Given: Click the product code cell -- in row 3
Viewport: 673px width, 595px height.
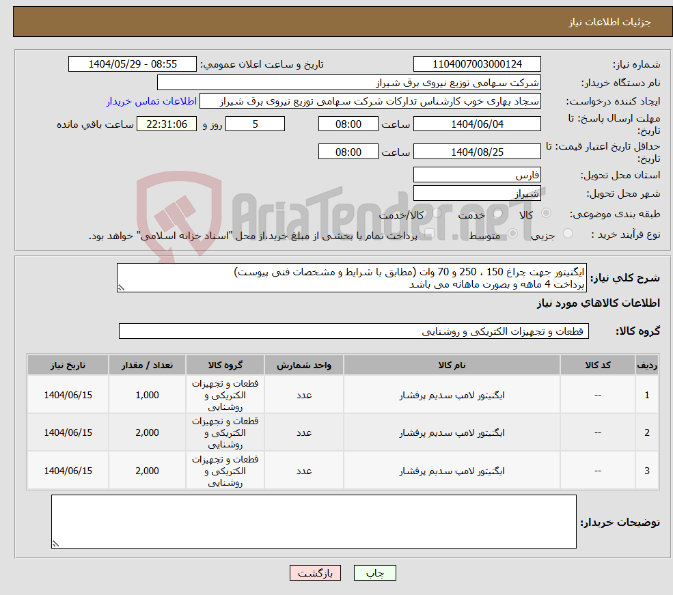Looking at the screenshot, I should [x=598, y=471].
